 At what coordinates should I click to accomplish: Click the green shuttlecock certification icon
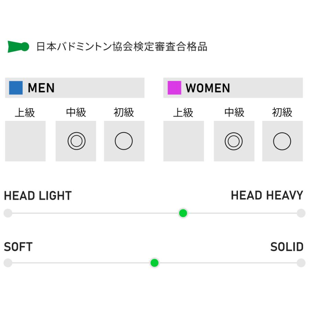[18, 47]
